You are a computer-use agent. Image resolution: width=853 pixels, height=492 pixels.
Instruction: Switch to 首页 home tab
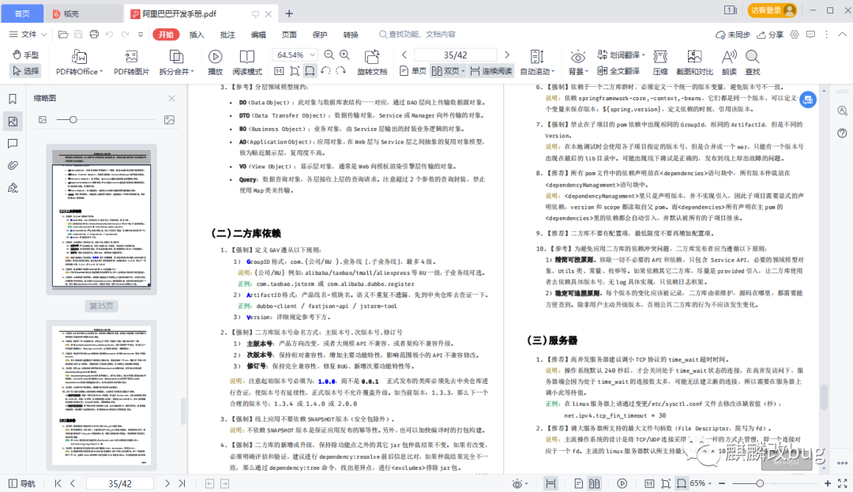click(22, 13)
